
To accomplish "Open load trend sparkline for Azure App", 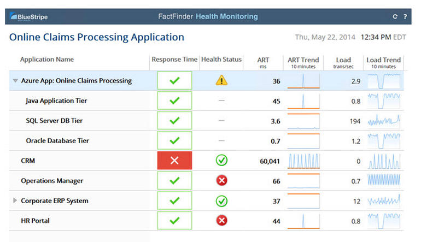I will pyautogui.click(x=384, y=81).
